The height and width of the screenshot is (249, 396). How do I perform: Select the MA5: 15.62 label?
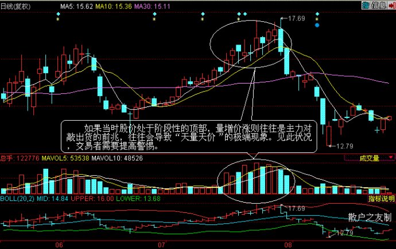tap(76, 6)
